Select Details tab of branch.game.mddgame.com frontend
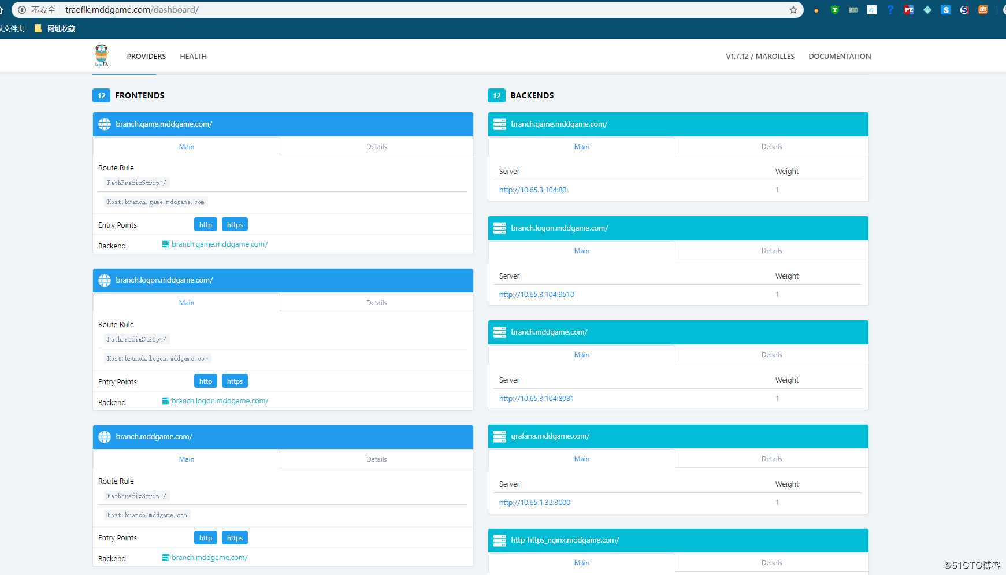This screenshot has height=575, width=1006. pyautogui.click(x=376, y=146)
